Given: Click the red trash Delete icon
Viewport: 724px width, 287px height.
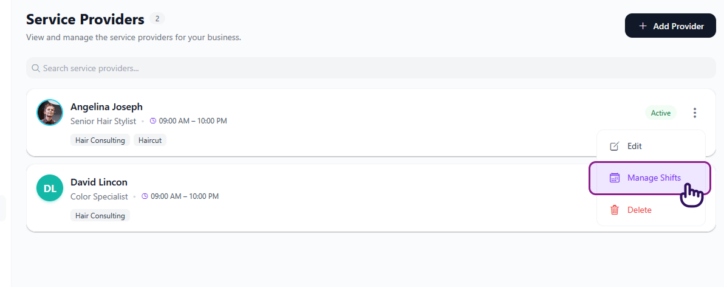Looking at the screenshot, I should click(615, 210).
